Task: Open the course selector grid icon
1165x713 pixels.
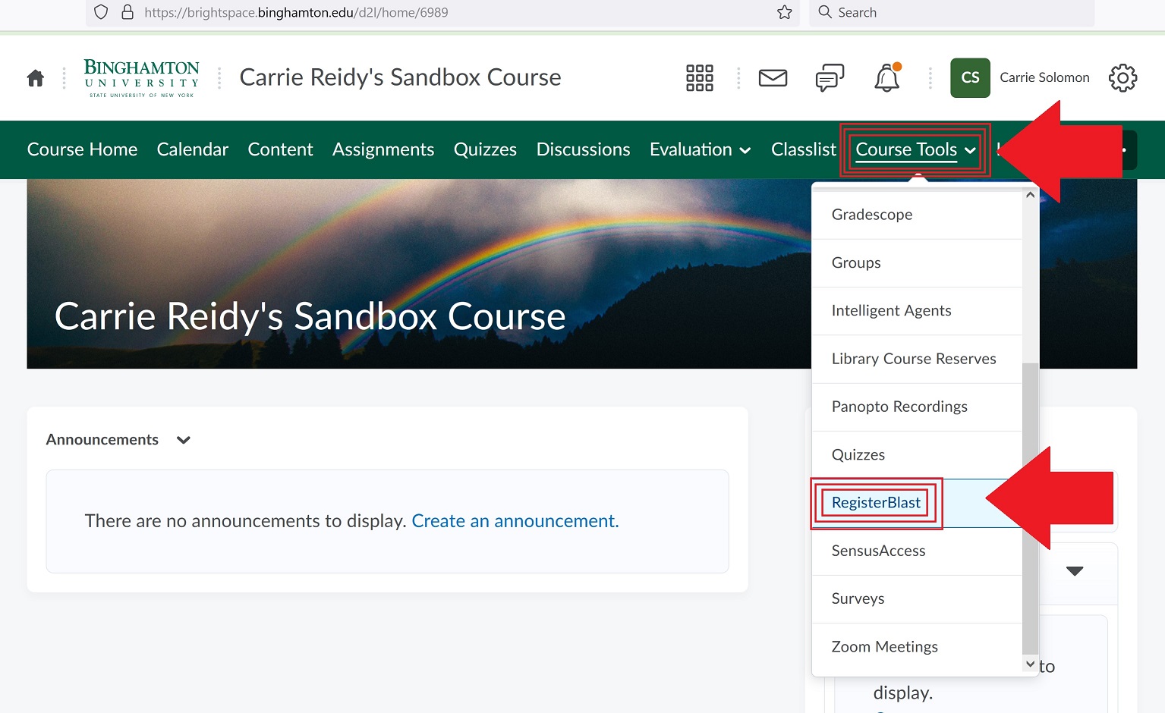Action: [699, 78]
